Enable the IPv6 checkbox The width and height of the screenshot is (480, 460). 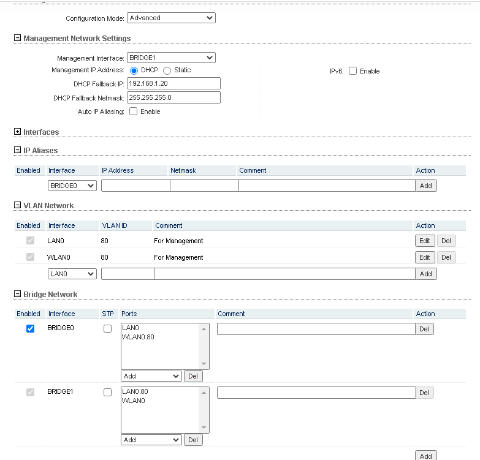(x=352, y=71)
